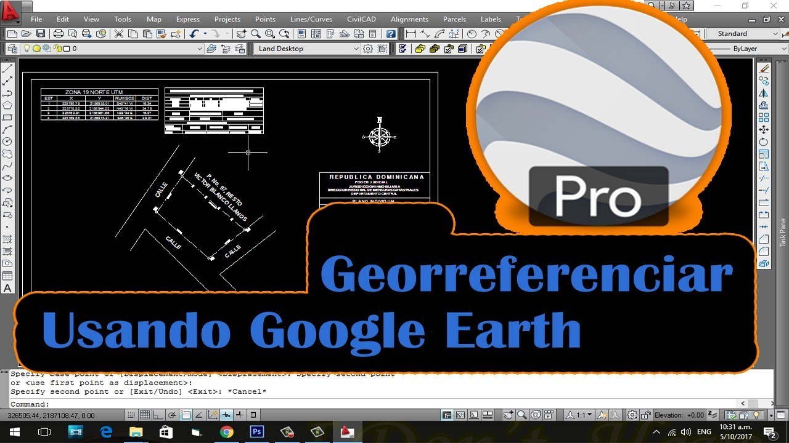Toggle Object Snap in status bar
This screenshot has height=443, width=789.
185,415
